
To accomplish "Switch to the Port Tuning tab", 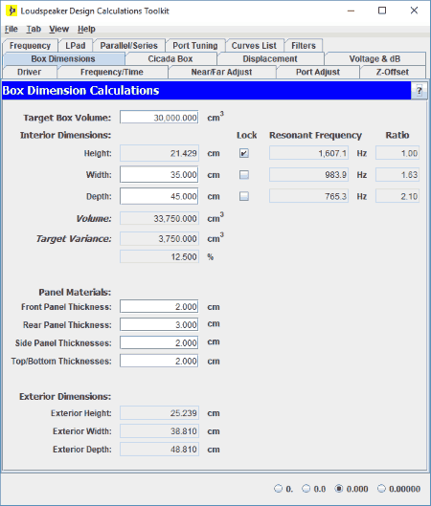I will coord(195,46).
